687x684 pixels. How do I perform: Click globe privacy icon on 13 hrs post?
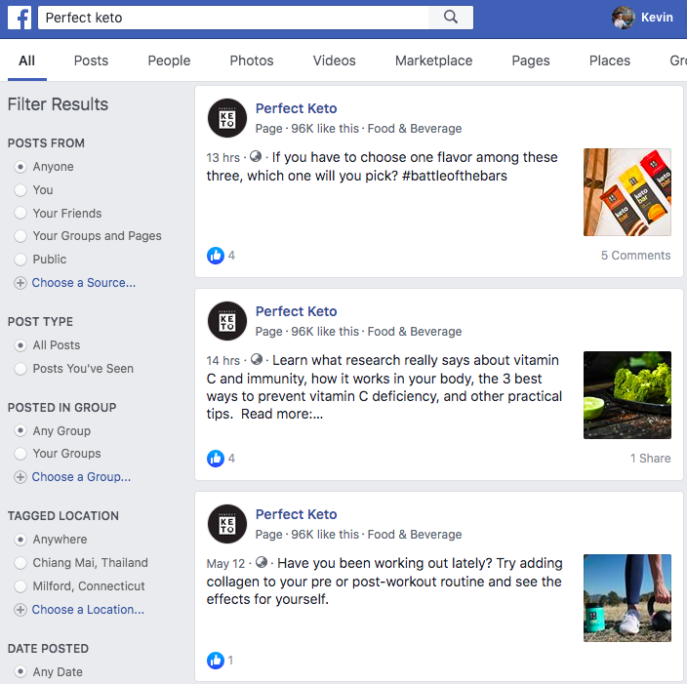tap(256, 156)
